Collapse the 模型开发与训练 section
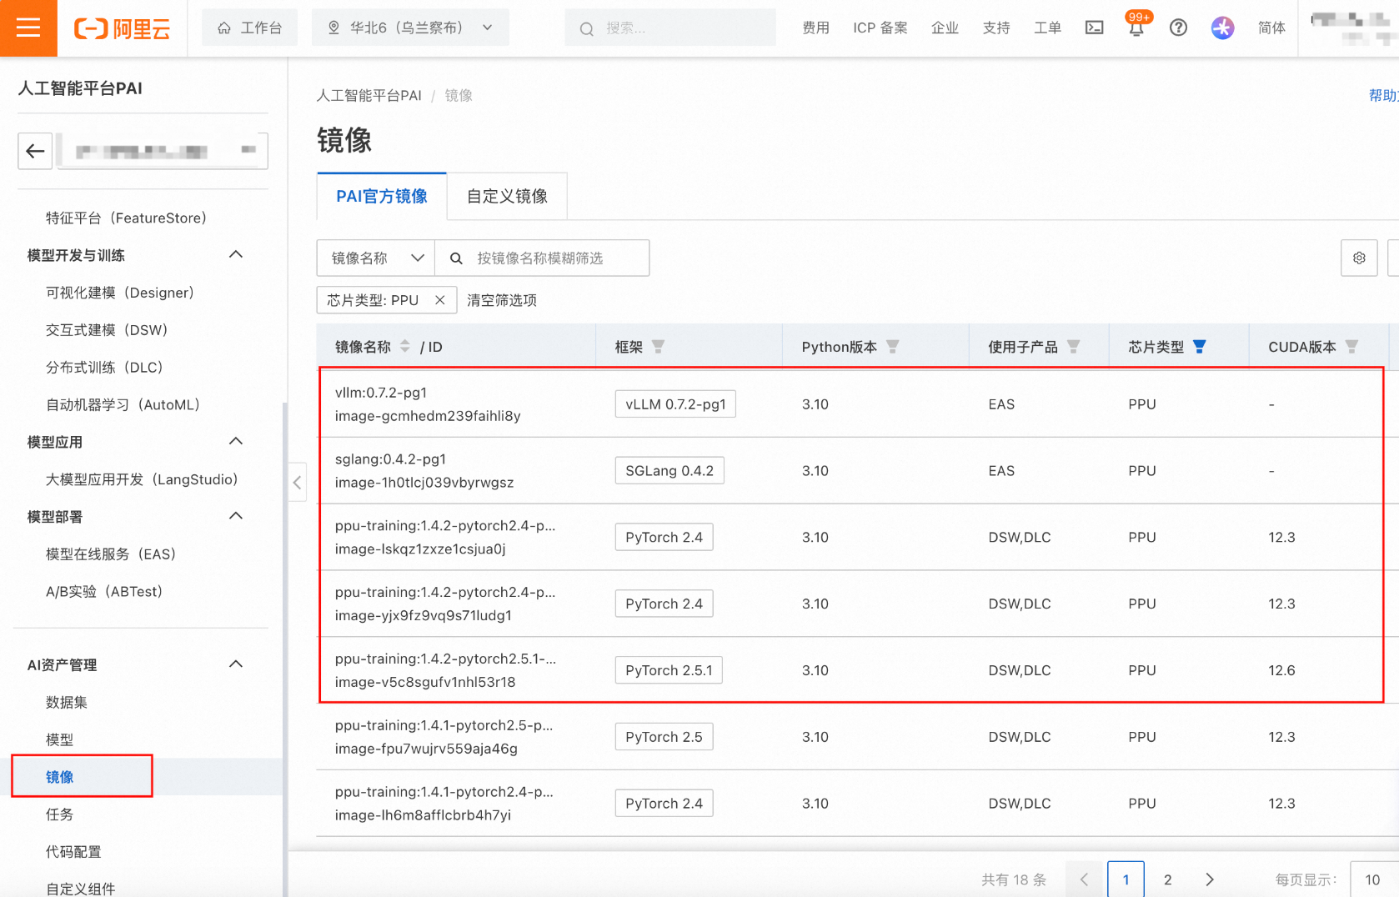Screen dimensions: 1399x897 [x=236, y=254]
